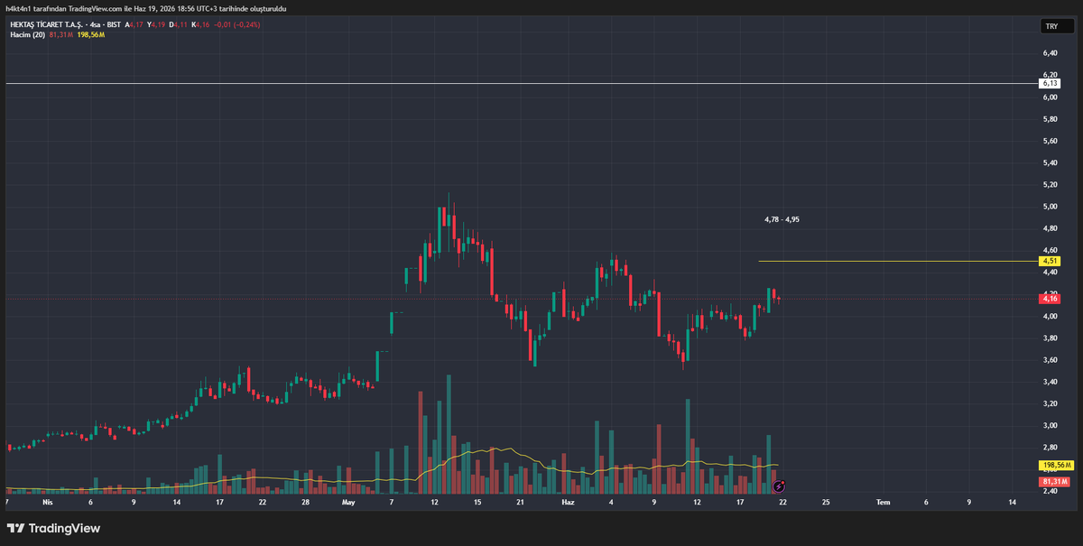
Task: Click the 198,56M yellow volume axis label
Action: click(1055, 466)
